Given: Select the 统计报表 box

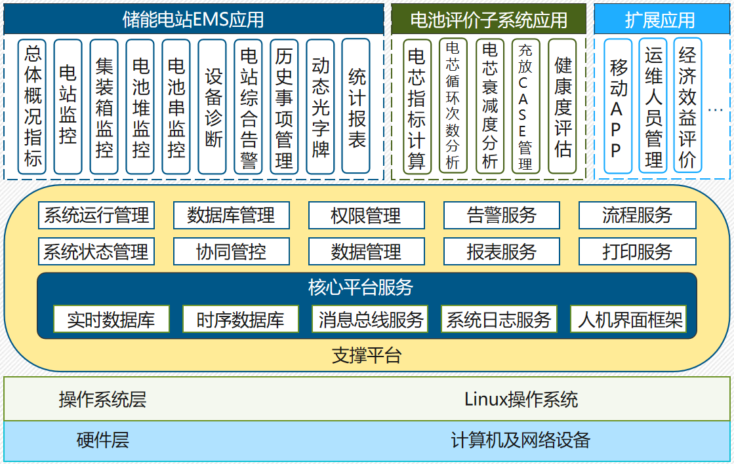Looking at the screenshot, I should click(356, 106).
